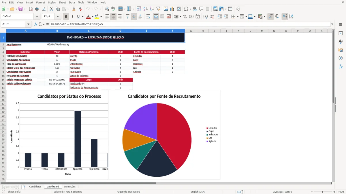Viewport: 346px width, 194px height.
Task: Toggle merge and center cells
Action: pos(156,17)
